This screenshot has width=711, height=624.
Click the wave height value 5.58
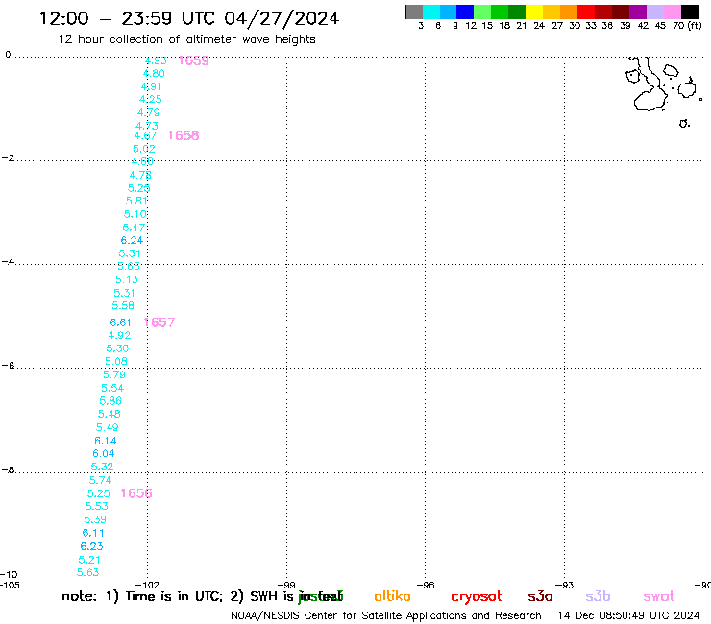(123, 305)
